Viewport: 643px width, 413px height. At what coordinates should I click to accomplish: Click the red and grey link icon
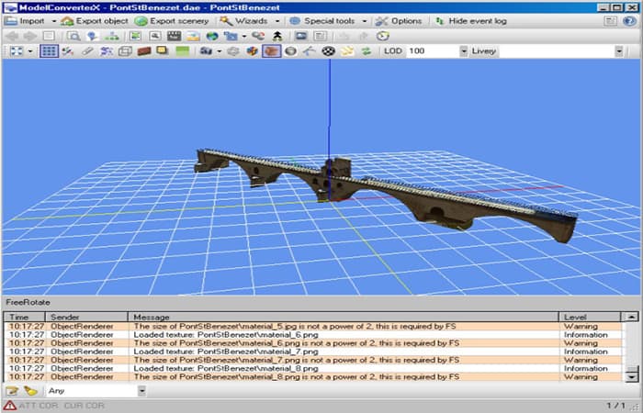click(258, 36)
